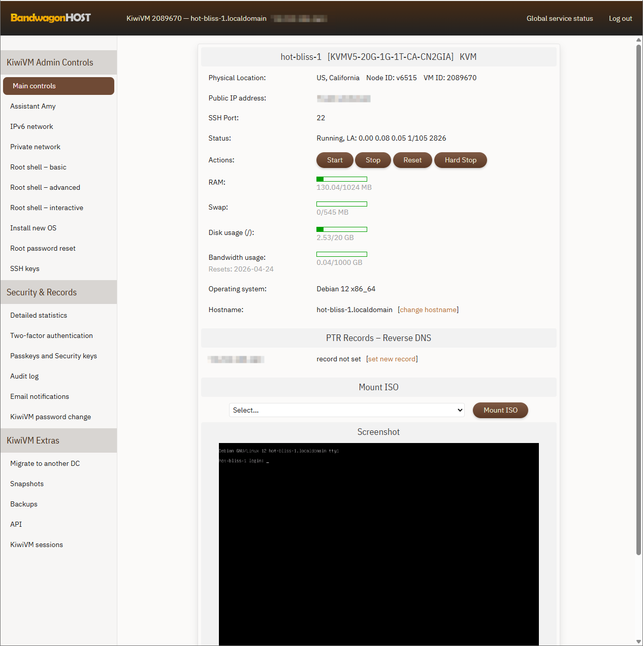Click the VM console screenshot thumbnail

click(x=378, y=543)
